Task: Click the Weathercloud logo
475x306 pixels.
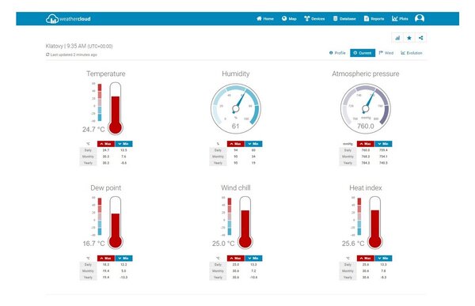Action: (68, 19)
